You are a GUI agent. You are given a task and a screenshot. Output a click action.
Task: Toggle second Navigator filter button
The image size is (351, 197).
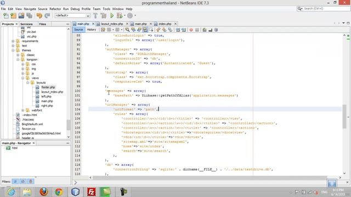coord(23,181)
